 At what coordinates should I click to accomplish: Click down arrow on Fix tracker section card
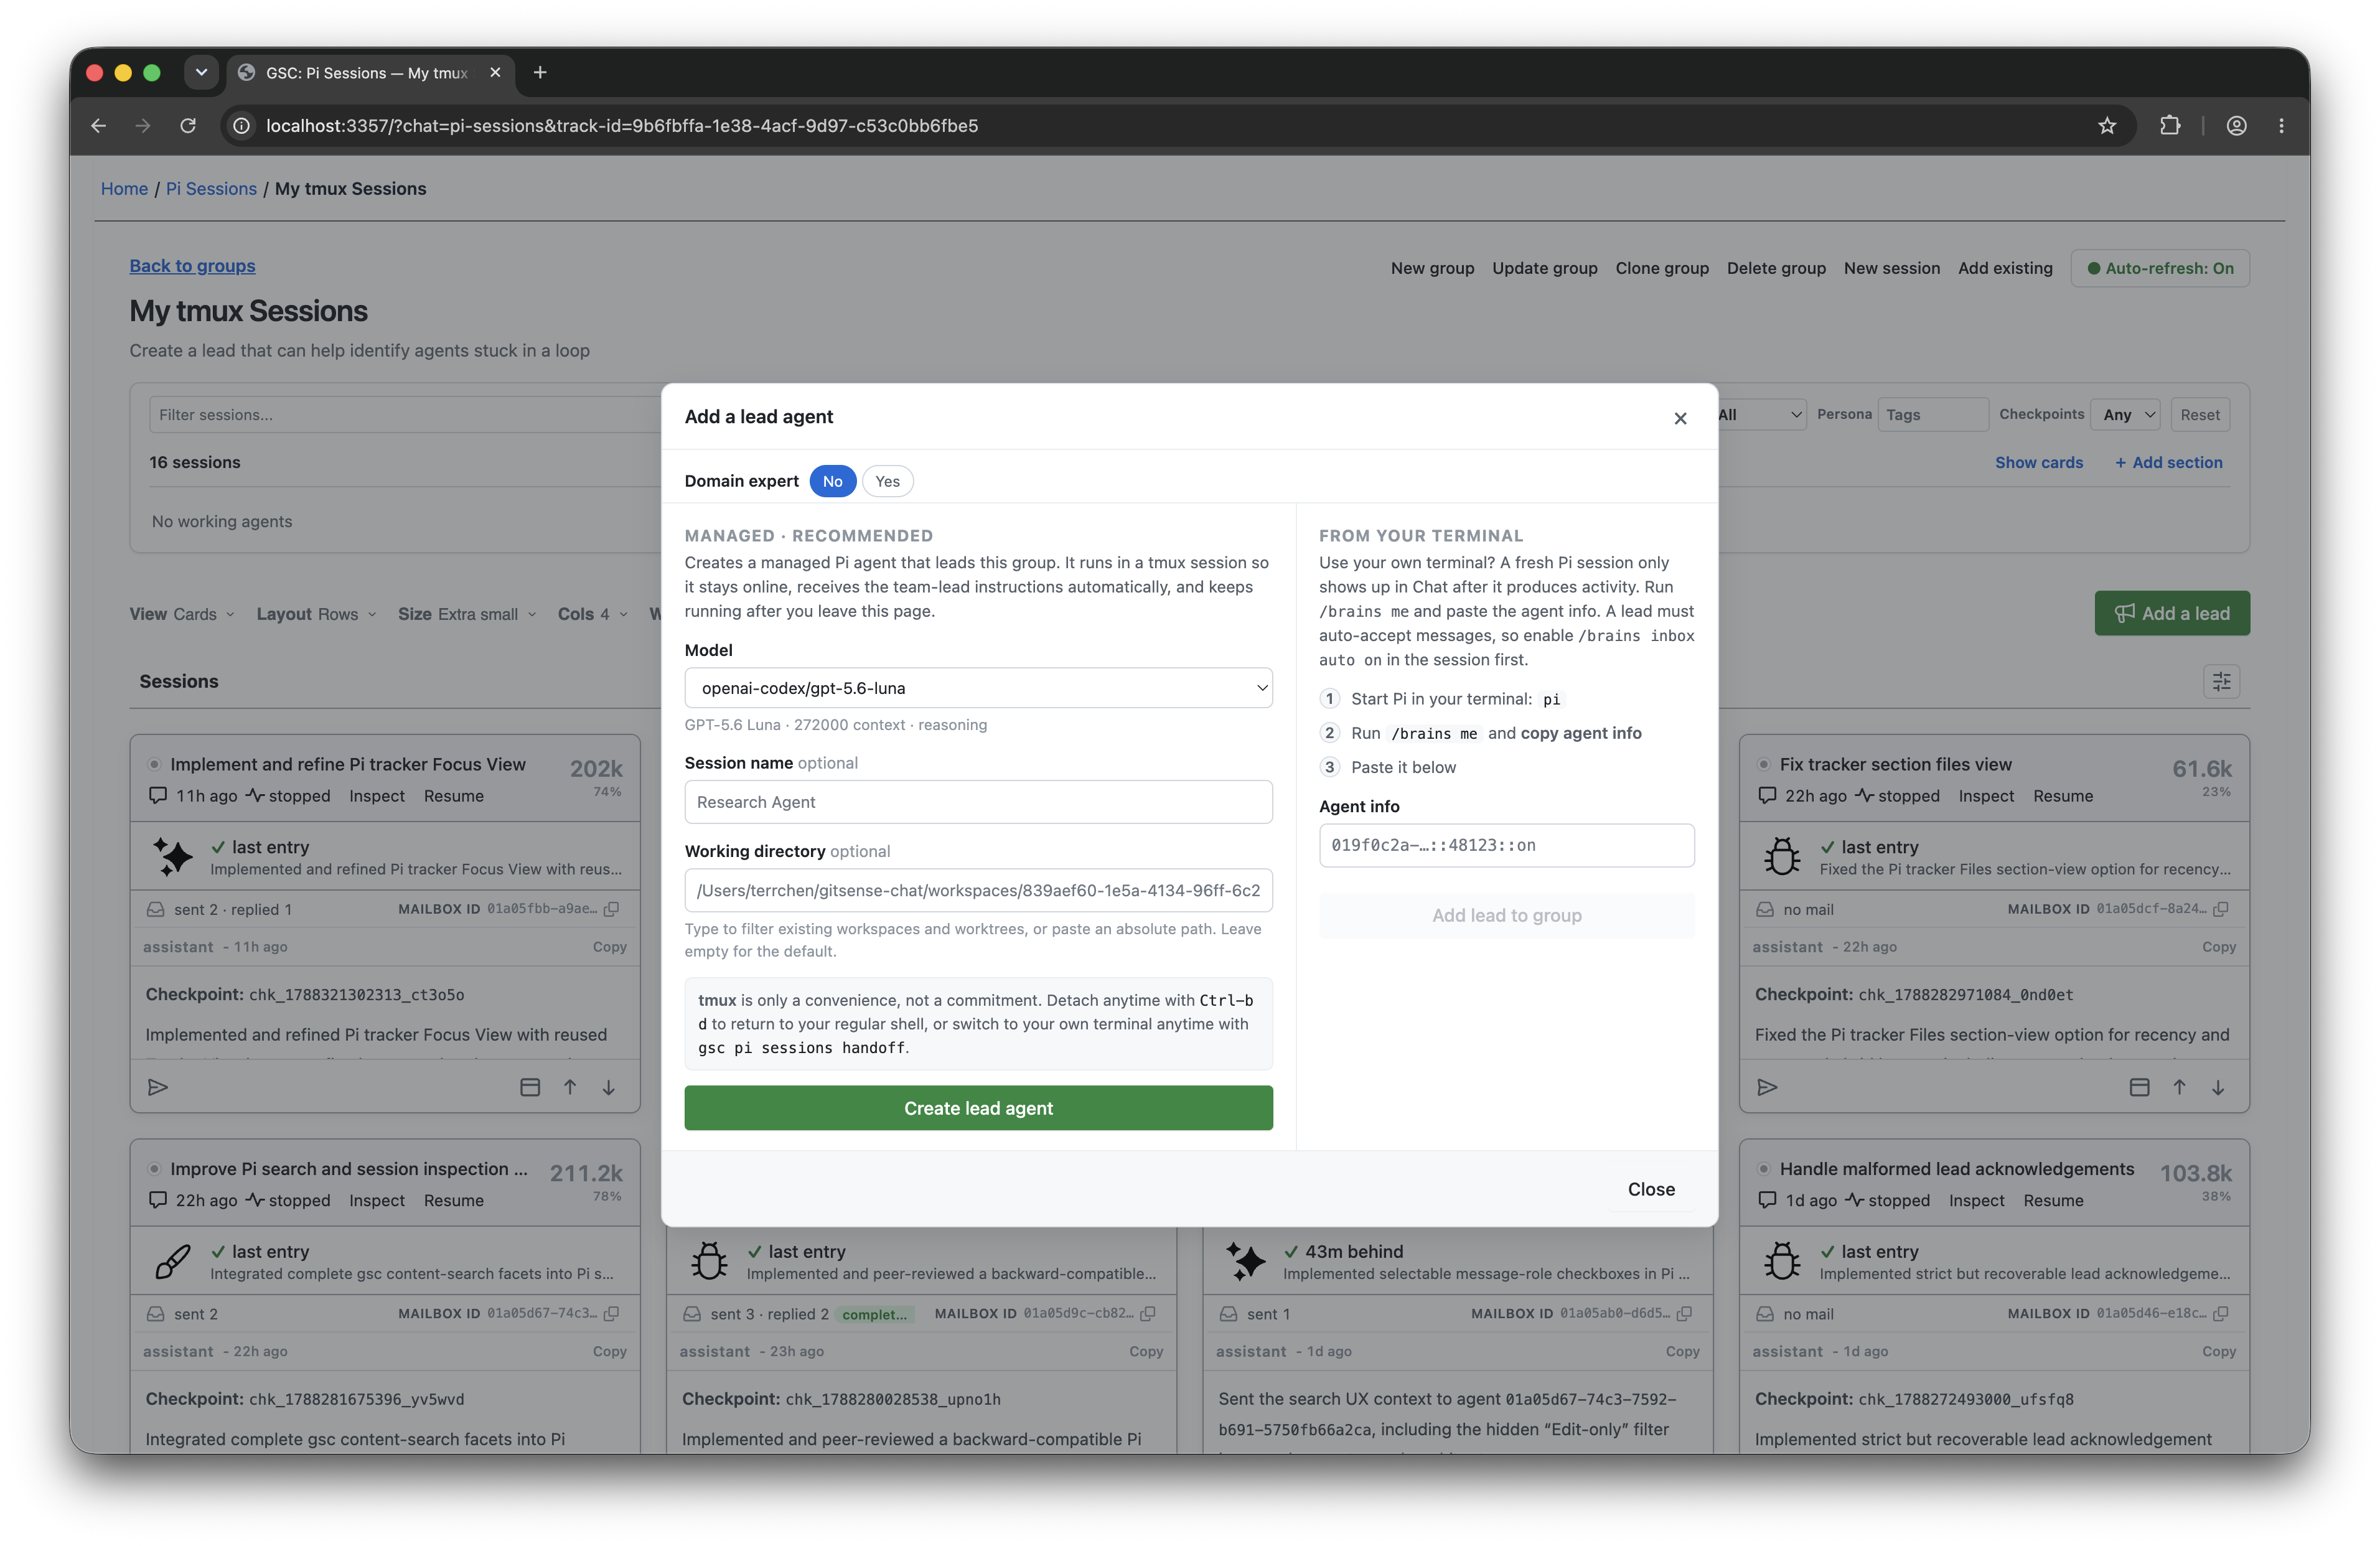pos(2217,1087)
